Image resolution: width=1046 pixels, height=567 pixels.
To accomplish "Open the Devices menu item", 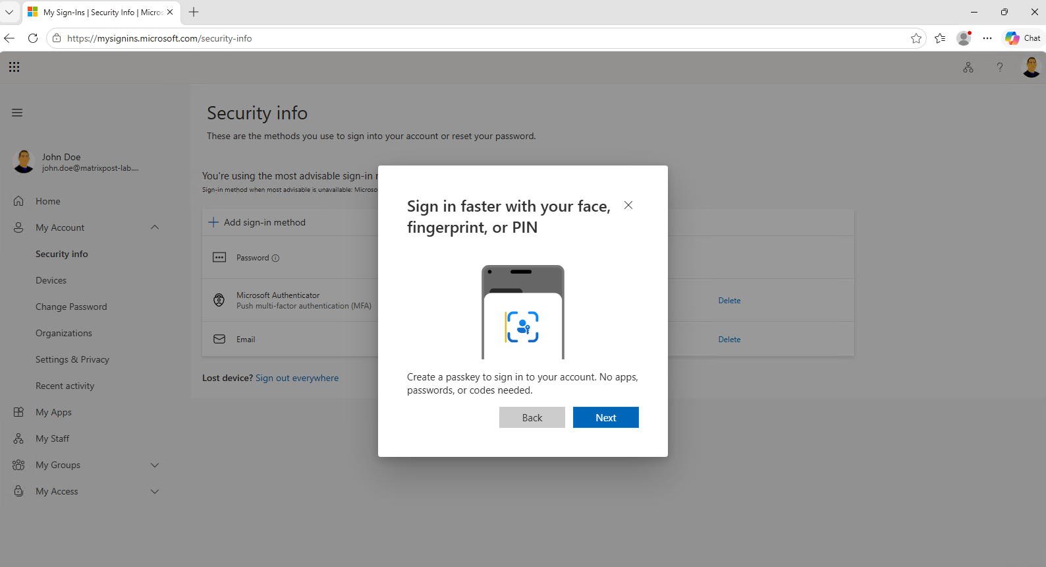I will click(x=51, y=280).
